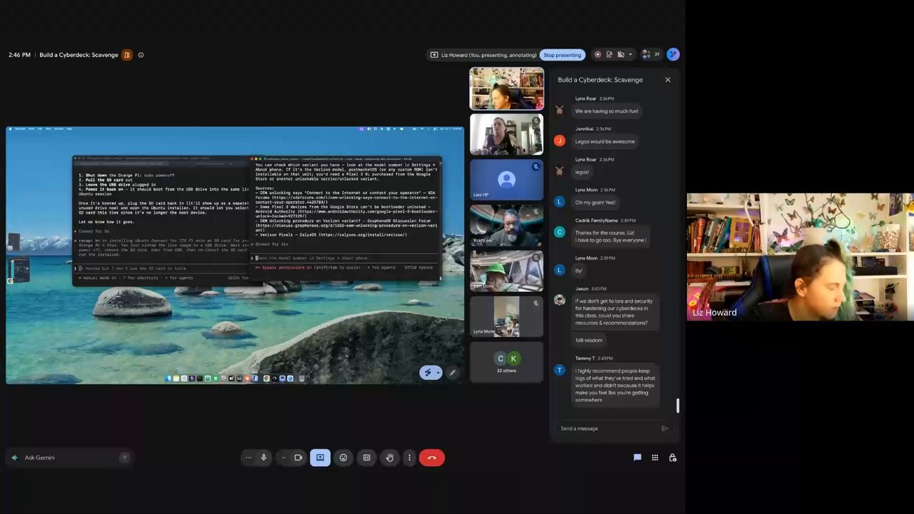Click the orange icon beside meeting title
Image resolution: width=914 pixels, height=514 pixels.
click(127, 55)
